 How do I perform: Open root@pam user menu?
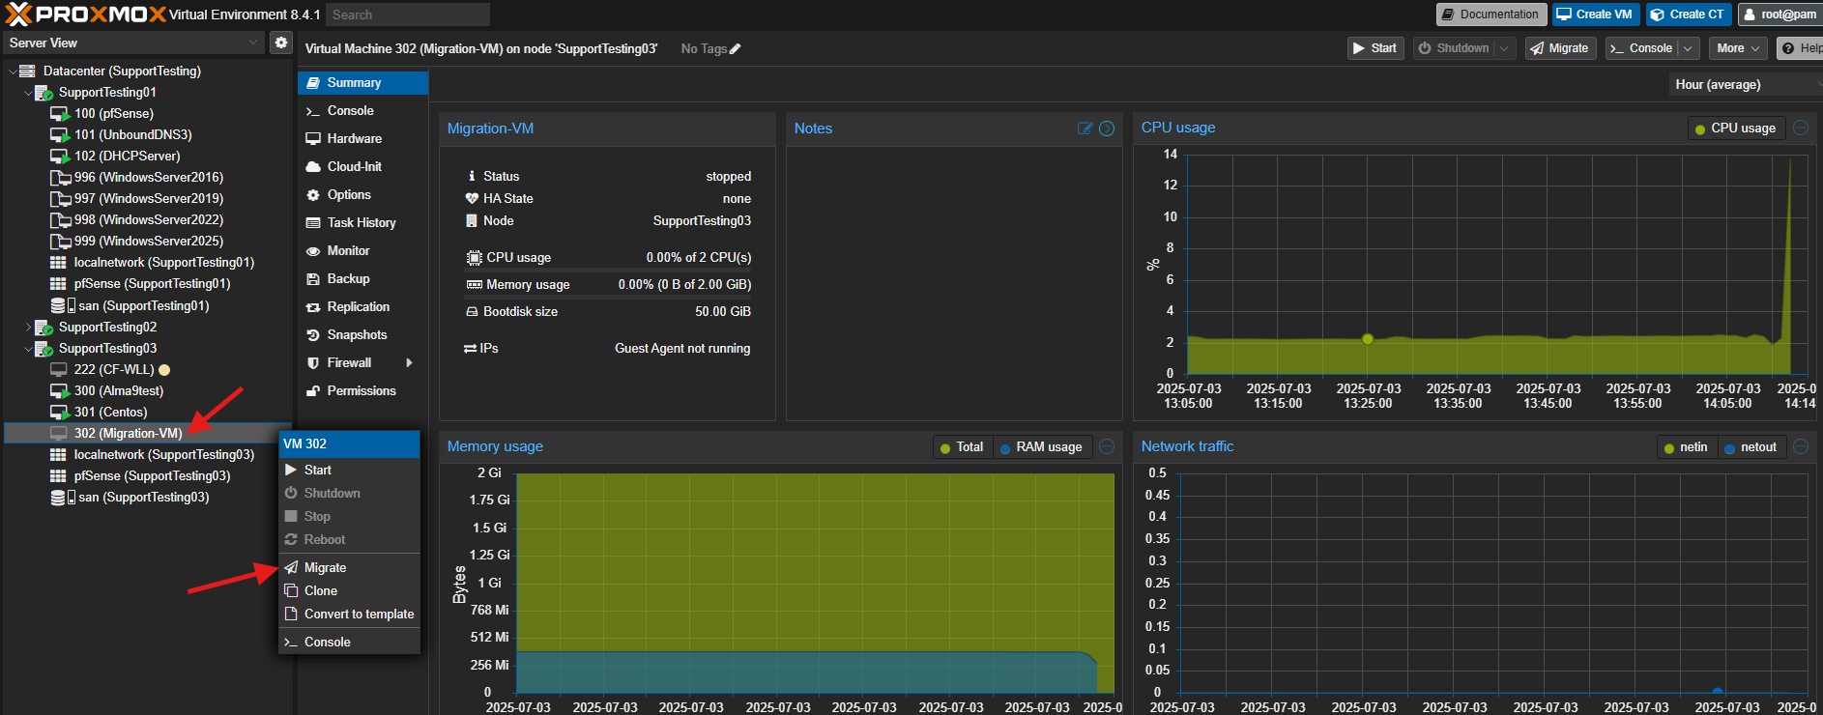1780,14
